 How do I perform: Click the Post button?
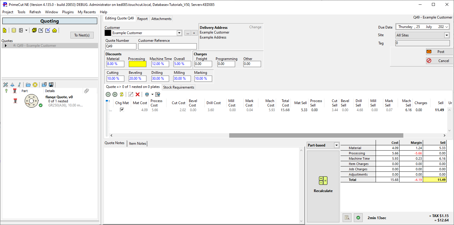click(x=439, y=51)
